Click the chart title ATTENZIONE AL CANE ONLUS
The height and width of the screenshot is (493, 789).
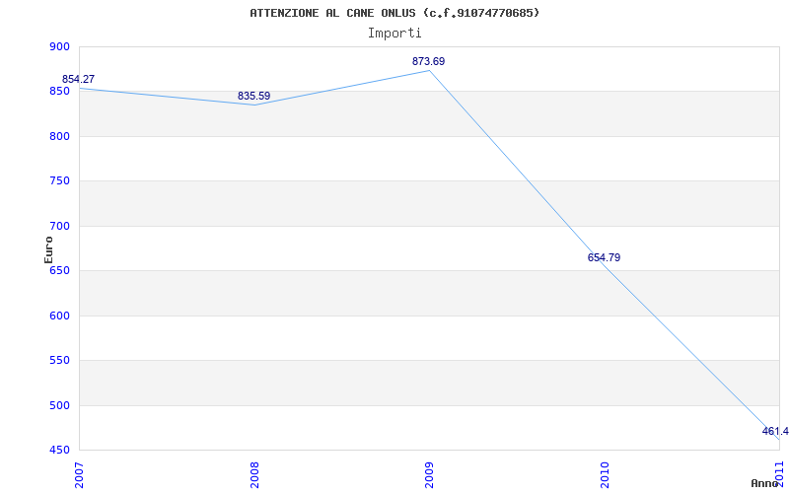coord(394,13)
